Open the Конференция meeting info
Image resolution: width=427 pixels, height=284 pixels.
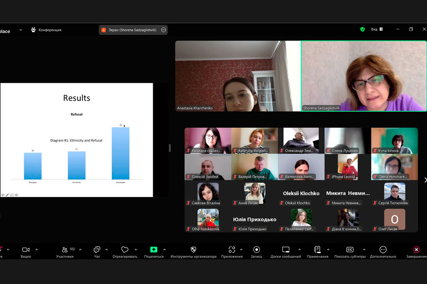click(46, 30)
